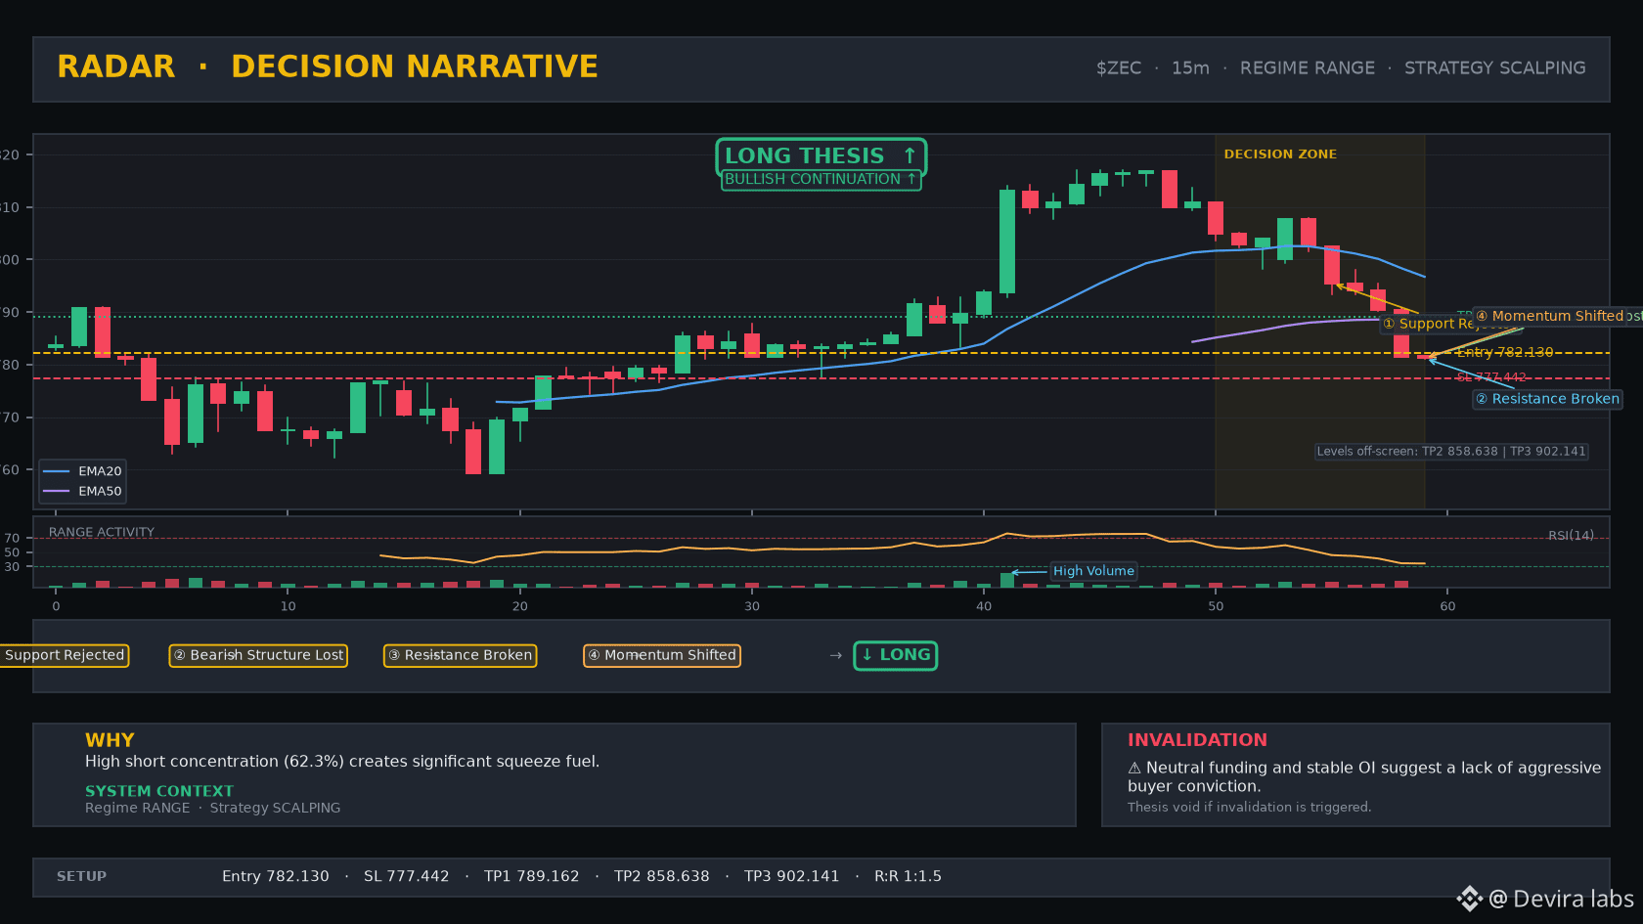The width and height of the screenshot is (1643, 924).
Task: Click the 15m timeframe in the header
Action: click(x=1190, y=68)
